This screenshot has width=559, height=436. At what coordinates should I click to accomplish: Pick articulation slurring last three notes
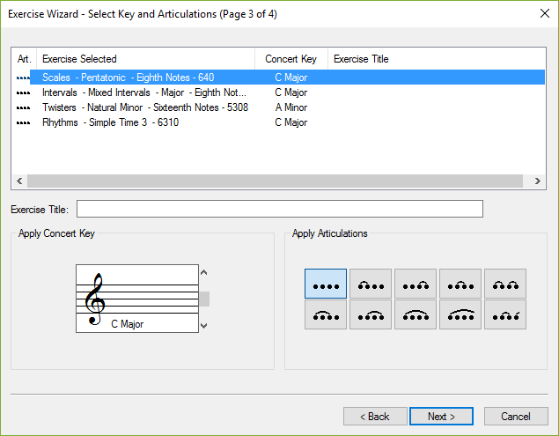point(371,314)
